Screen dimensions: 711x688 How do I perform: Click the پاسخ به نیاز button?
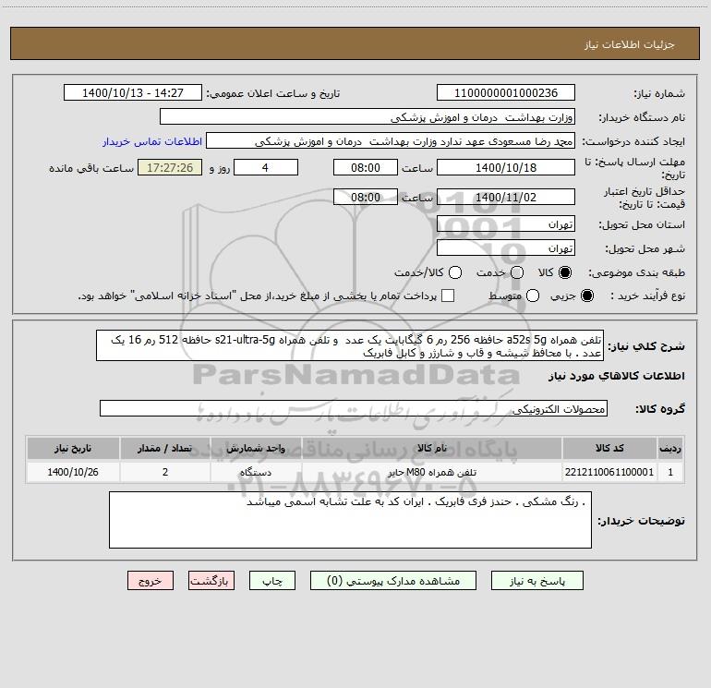tap(537, 581)
